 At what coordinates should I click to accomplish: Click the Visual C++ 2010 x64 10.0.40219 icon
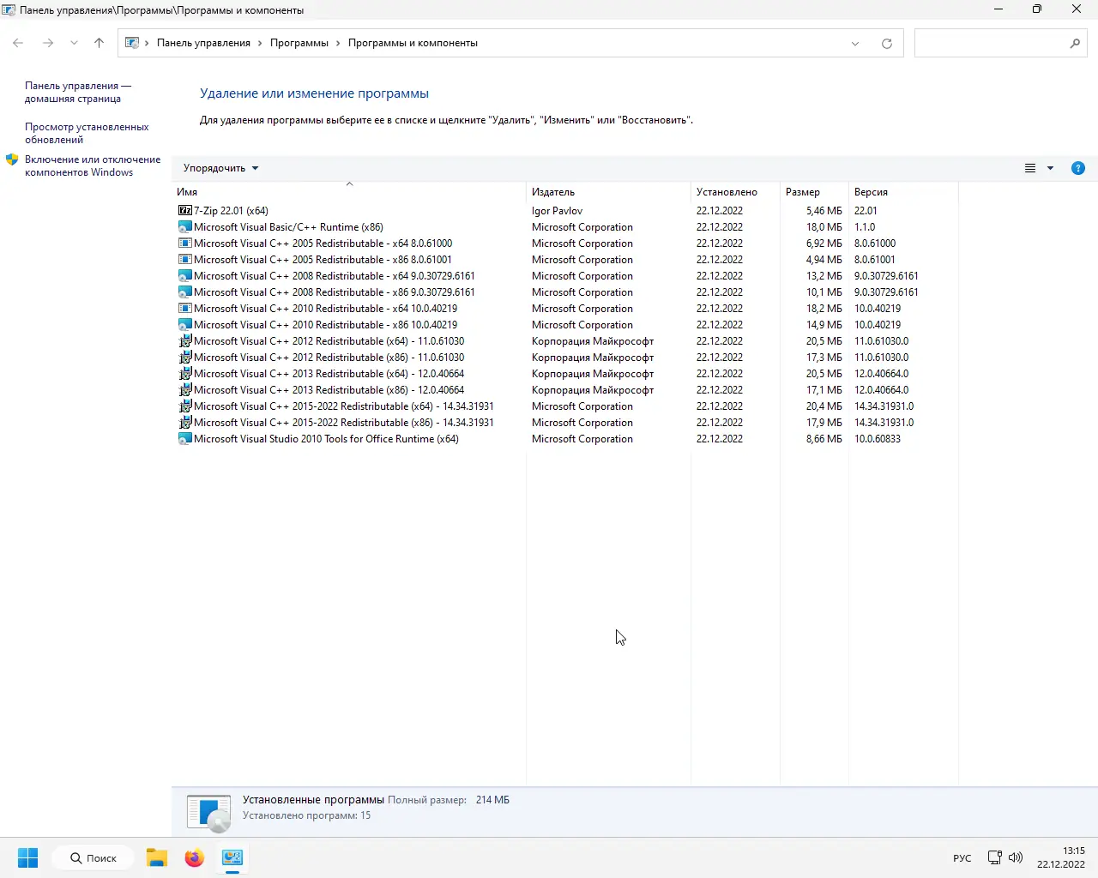click(x=184, y=309)
